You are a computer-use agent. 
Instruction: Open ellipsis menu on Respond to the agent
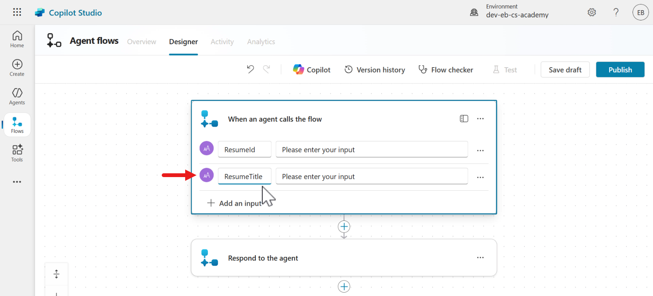click(480, 257)
